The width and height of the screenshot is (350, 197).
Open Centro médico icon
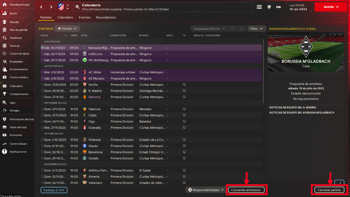click(4, 77)
